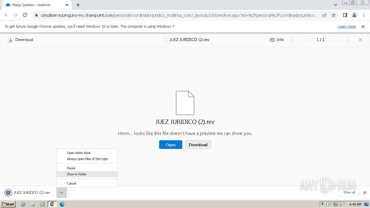Image resolution: width=370 pixels, height=208 pixels.
Task: Close the OneDrive file preview
Action: [x=360, y=40]
